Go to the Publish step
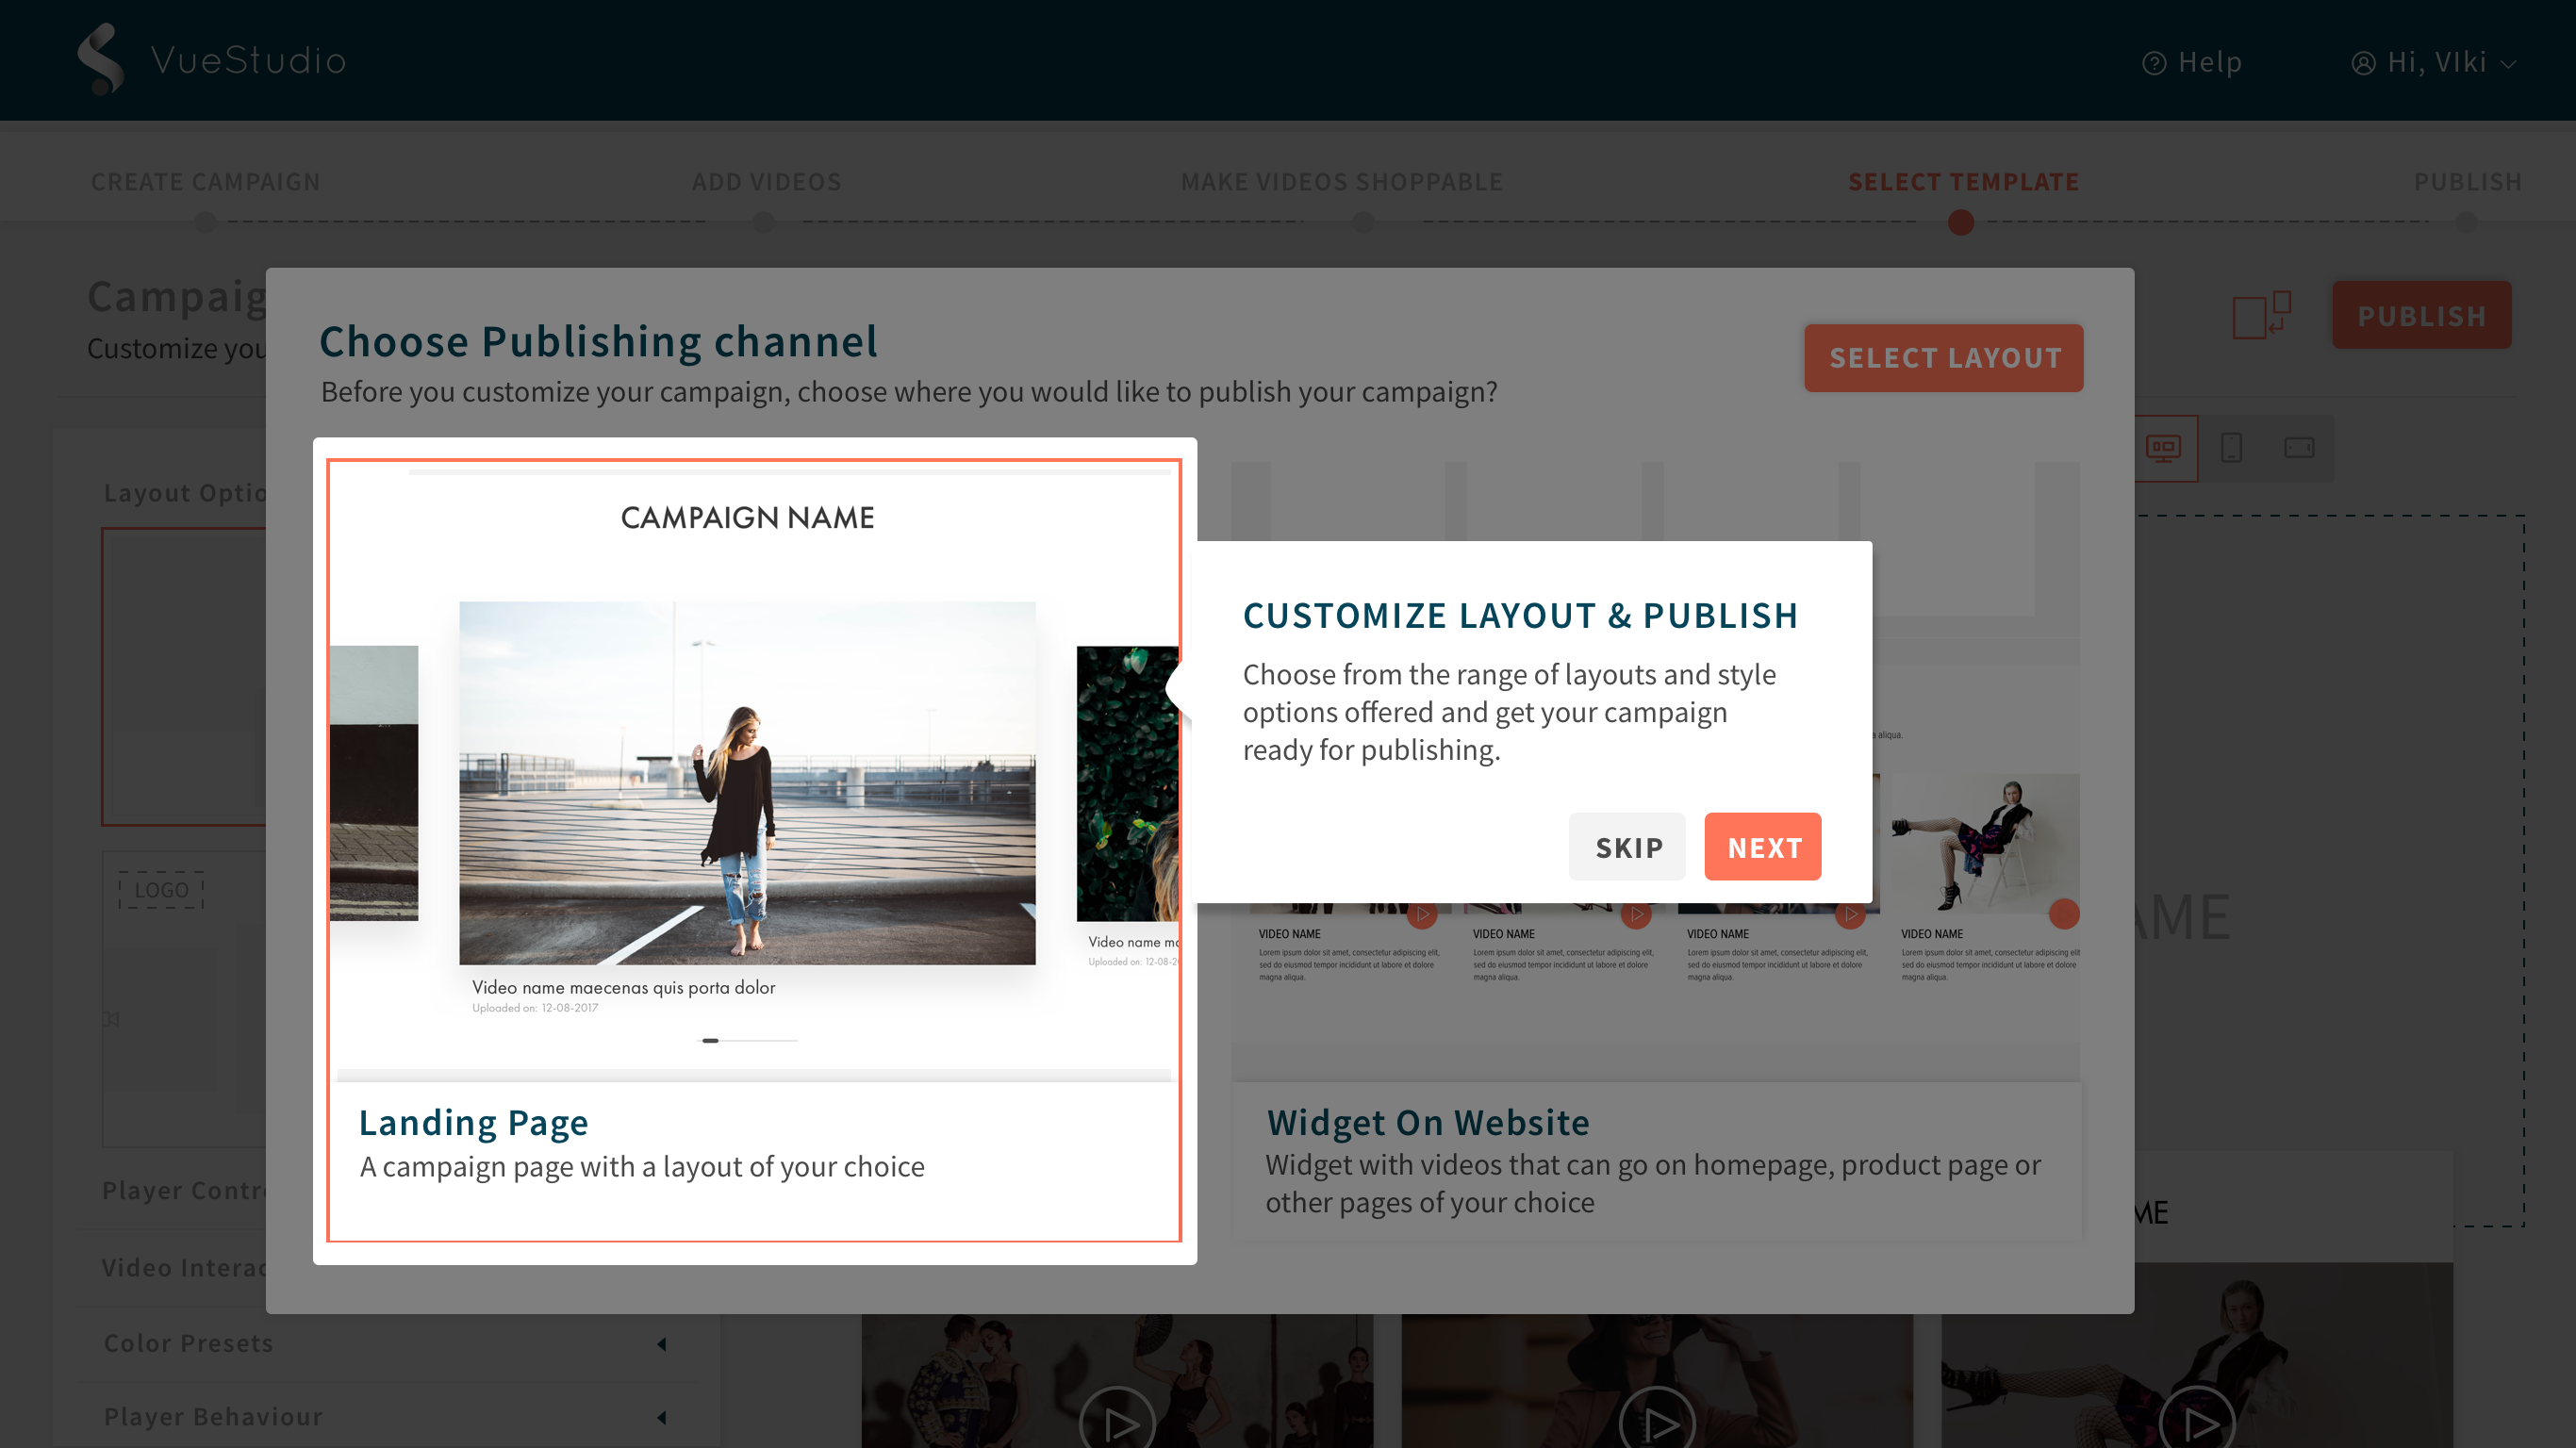Screen dimensions: 2576x1448 click(2467, 181)
